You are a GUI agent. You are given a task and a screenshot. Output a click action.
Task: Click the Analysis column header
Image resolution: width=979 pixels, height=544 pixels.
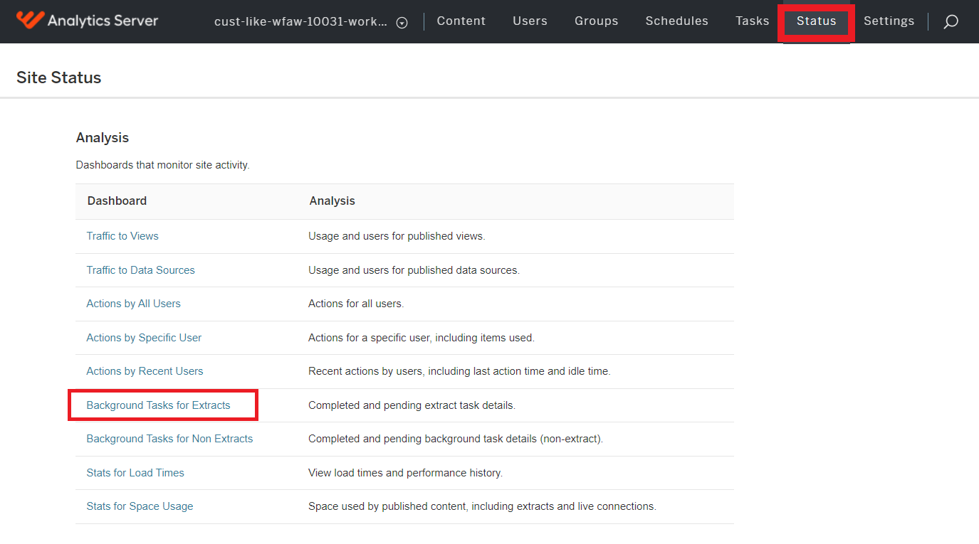point(332,201)
